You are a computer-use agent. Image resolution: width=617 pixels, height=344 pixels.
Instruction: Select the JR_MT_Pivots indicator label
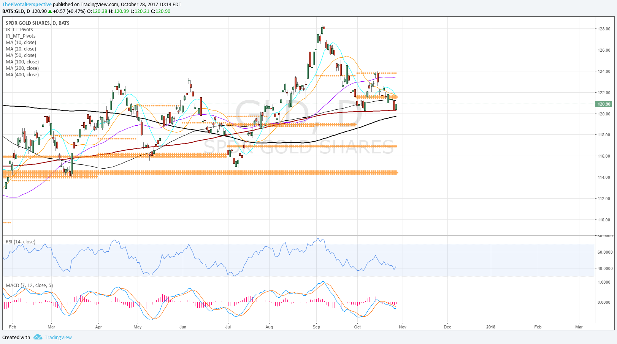click(21, 36)
